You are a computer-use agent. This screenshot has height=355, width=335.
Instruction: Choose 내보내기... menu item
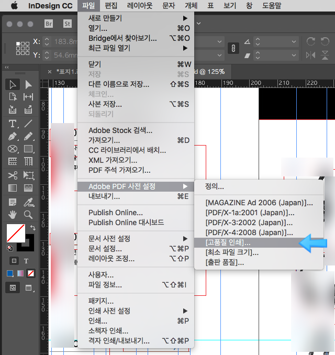[x=136, y=196]
